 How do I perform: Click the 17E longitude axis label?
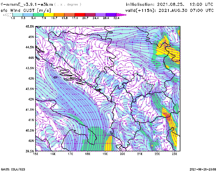(70, 154)
